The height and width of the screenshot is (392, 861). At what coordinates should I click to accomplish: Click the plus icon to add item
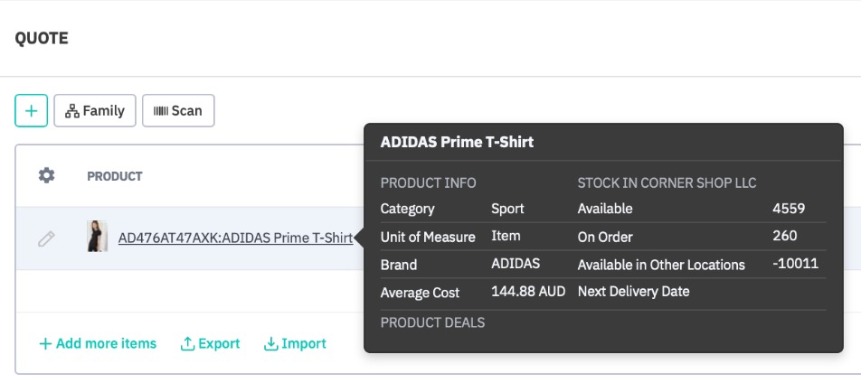(31, 111)
